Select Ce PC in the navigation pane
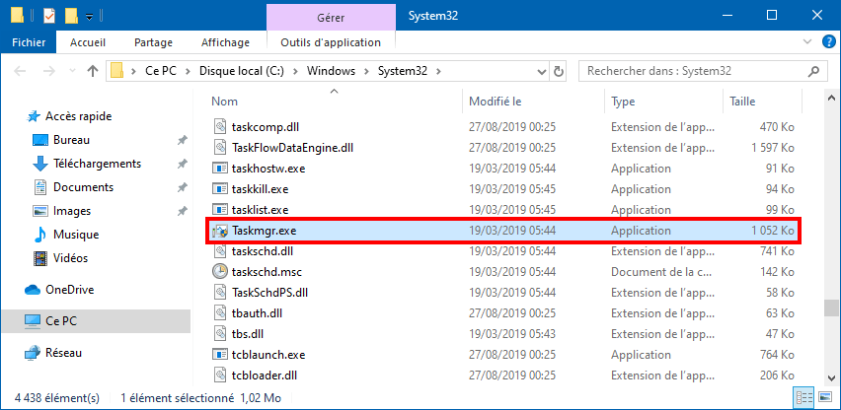Screen dimensions: 841x410 95,320
